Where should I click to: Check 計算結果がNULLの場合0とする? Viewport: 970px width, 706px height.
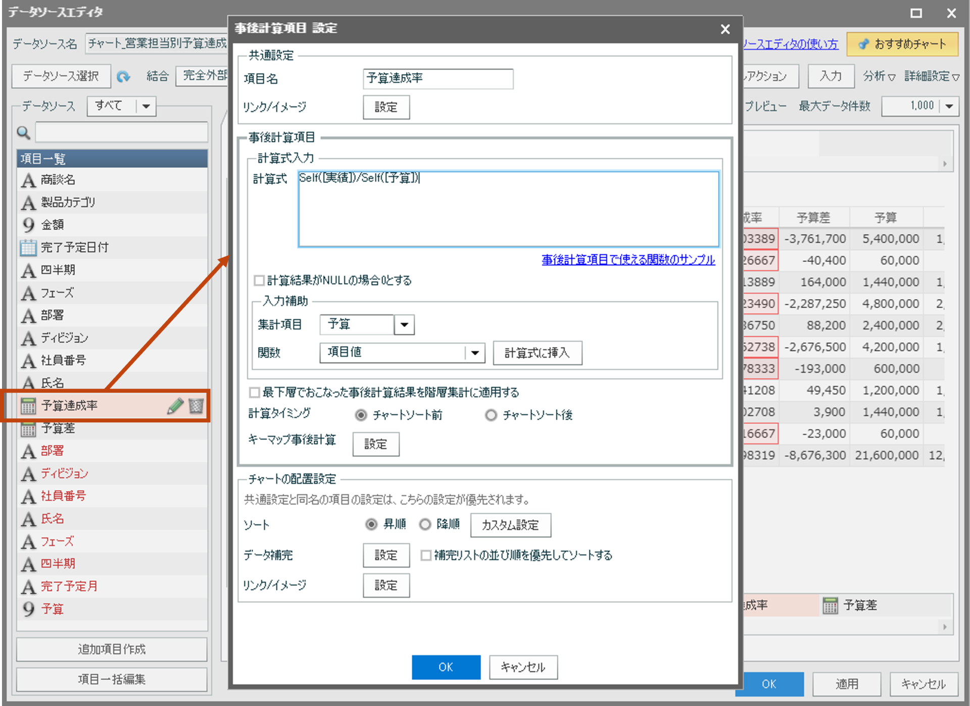[259, 280]
